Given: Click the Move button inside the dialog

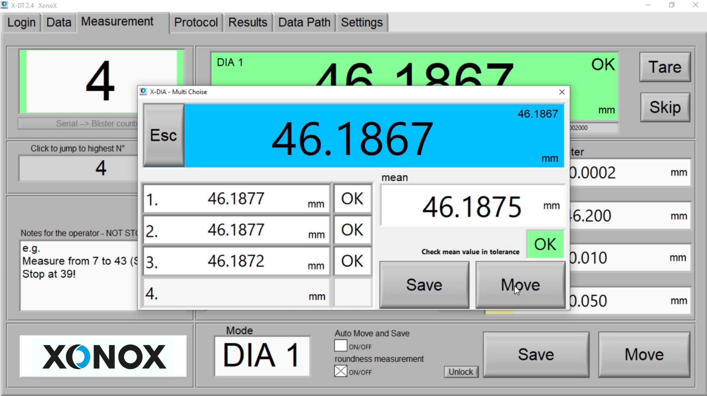Looking at the screenshot, I should click(x=520, y=285).
